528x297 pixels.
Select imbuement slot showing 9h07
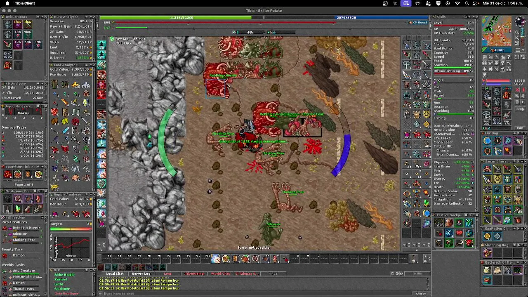(x=28, y=34)
